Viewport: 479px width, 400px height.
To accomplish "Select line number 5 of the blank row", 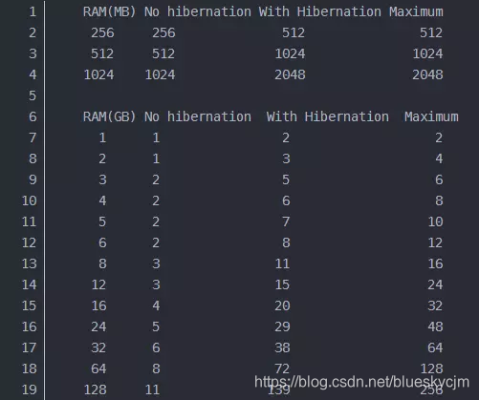I will pyautogui.click(x=33, y=95).
